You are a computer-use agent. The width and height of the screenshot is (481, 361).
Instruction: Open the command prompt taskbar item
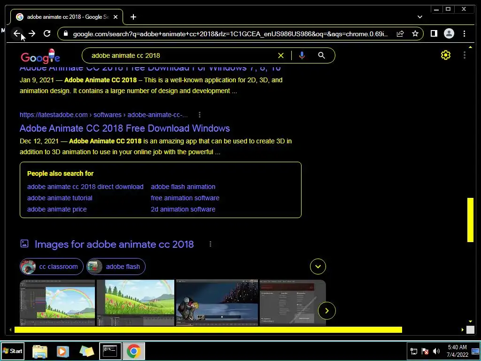110,351
